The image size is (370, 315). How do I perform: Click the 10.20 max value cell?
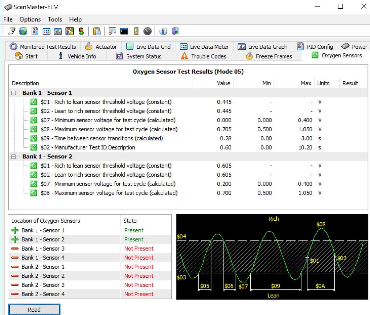coord(305,147)
